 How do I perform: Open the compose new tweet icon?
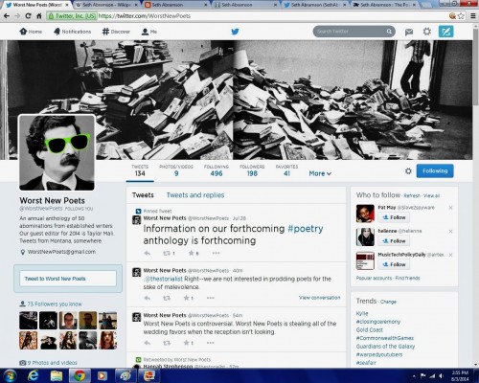(445, 32)
